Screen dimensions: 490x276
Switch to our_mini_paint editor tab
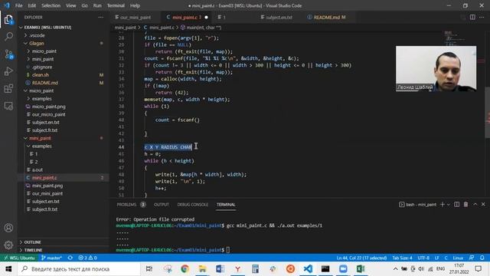[135, 17]
